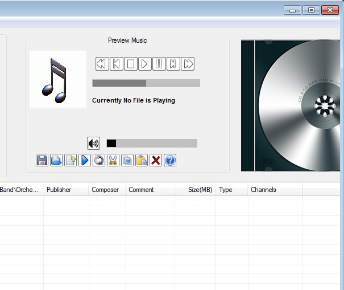The width and height of the screenshot is (344, 290).
Task: Open a file with the folder icon
Action: pyautogui.click(x=56, y=160)
